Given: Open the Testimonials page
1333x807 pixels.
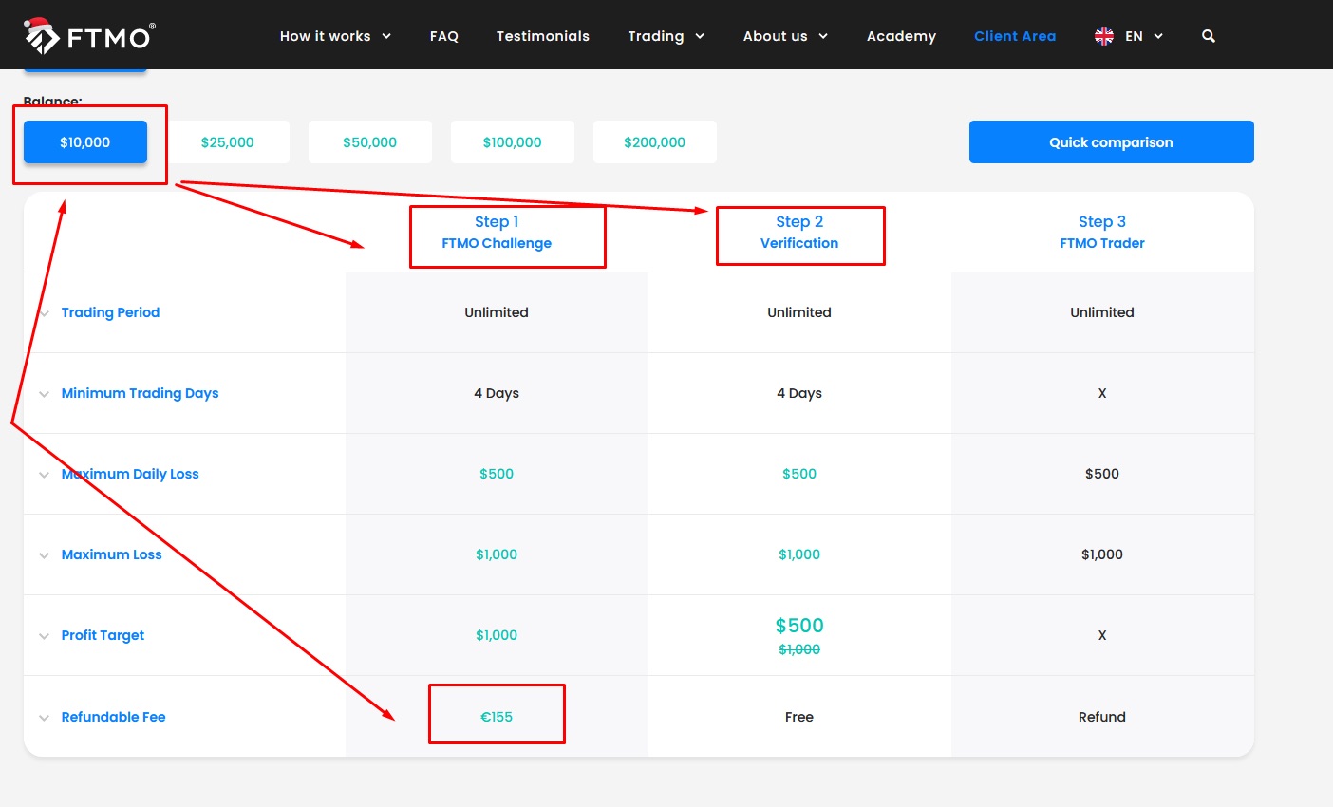Looking at the screenshot, I should coord(543,36).
